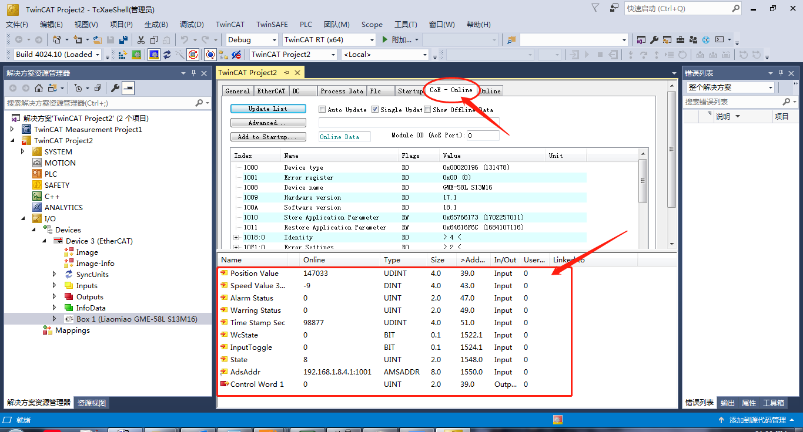Expand the Inputs tree node
The width and height of the screenshot is (803, 432).
coord(55,285)
